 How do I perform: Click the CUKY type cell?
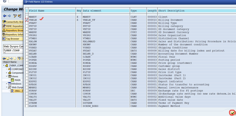click(x=133, y=32)
